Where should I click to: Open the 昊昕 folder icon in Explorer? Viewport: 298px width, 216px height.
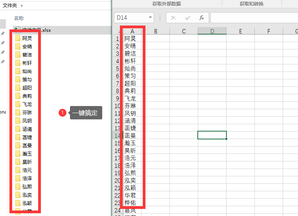coord(18,162)
